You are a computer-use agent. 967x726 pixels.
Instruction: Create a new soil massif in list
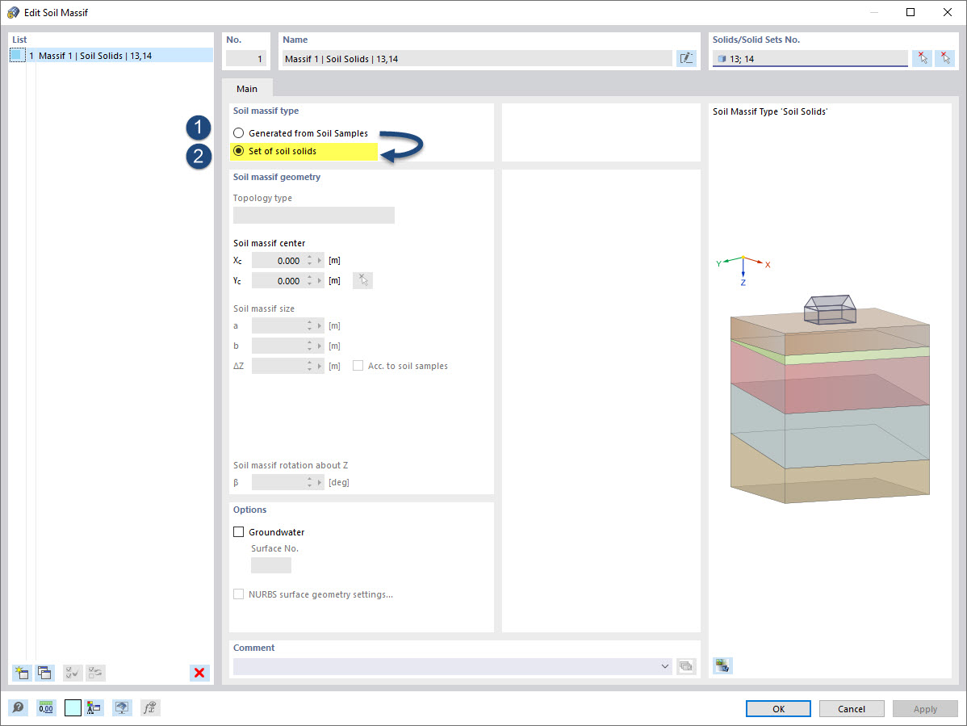tap(22, 673)
